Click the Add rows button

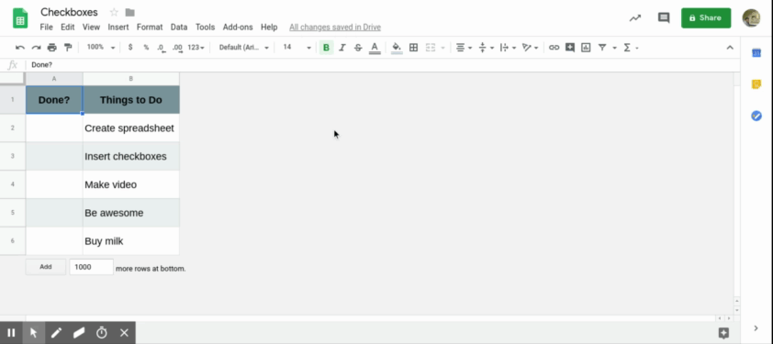coord(46,267)
